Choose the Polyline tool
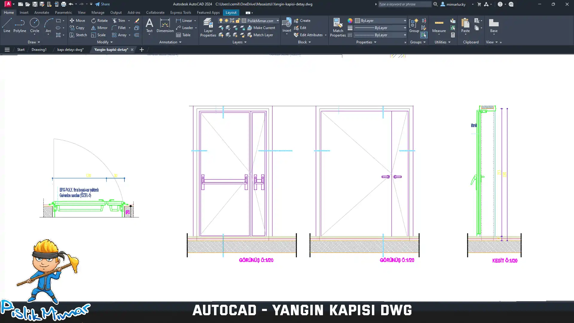This screenshot has width=574, height=323. tap(20, 25)
